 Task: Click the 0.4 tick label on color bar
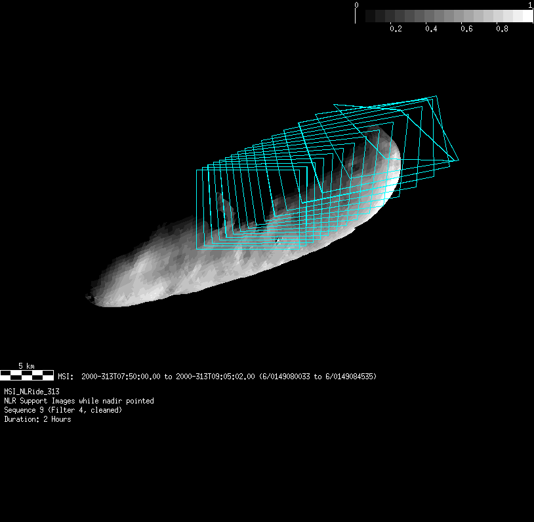(x=431, y=29)
